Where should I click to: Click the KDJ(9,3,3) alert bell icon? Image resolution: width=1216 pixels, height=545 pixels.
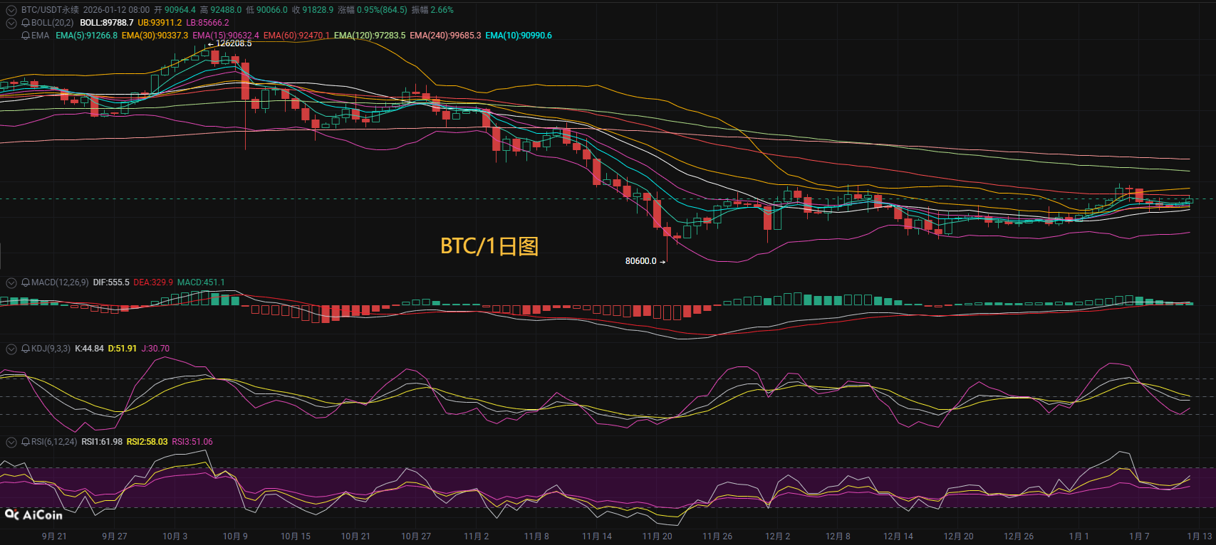pyautogui.click(x=26, y=349)
